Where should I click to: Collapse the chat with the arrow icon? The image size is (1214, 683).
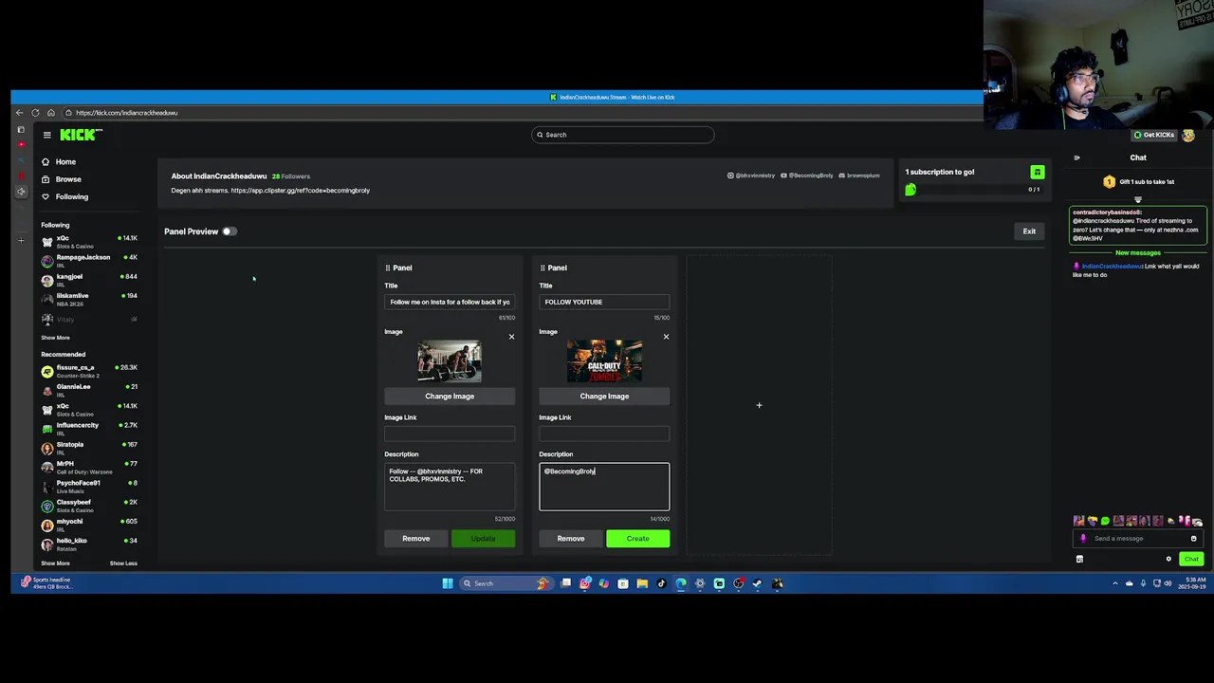click(1076, 157)
